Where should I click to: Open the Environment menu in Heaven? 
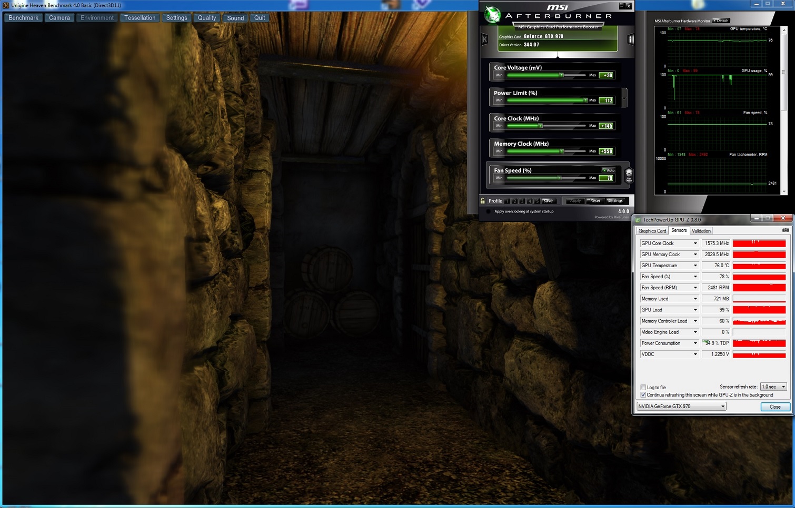(97, 18)
